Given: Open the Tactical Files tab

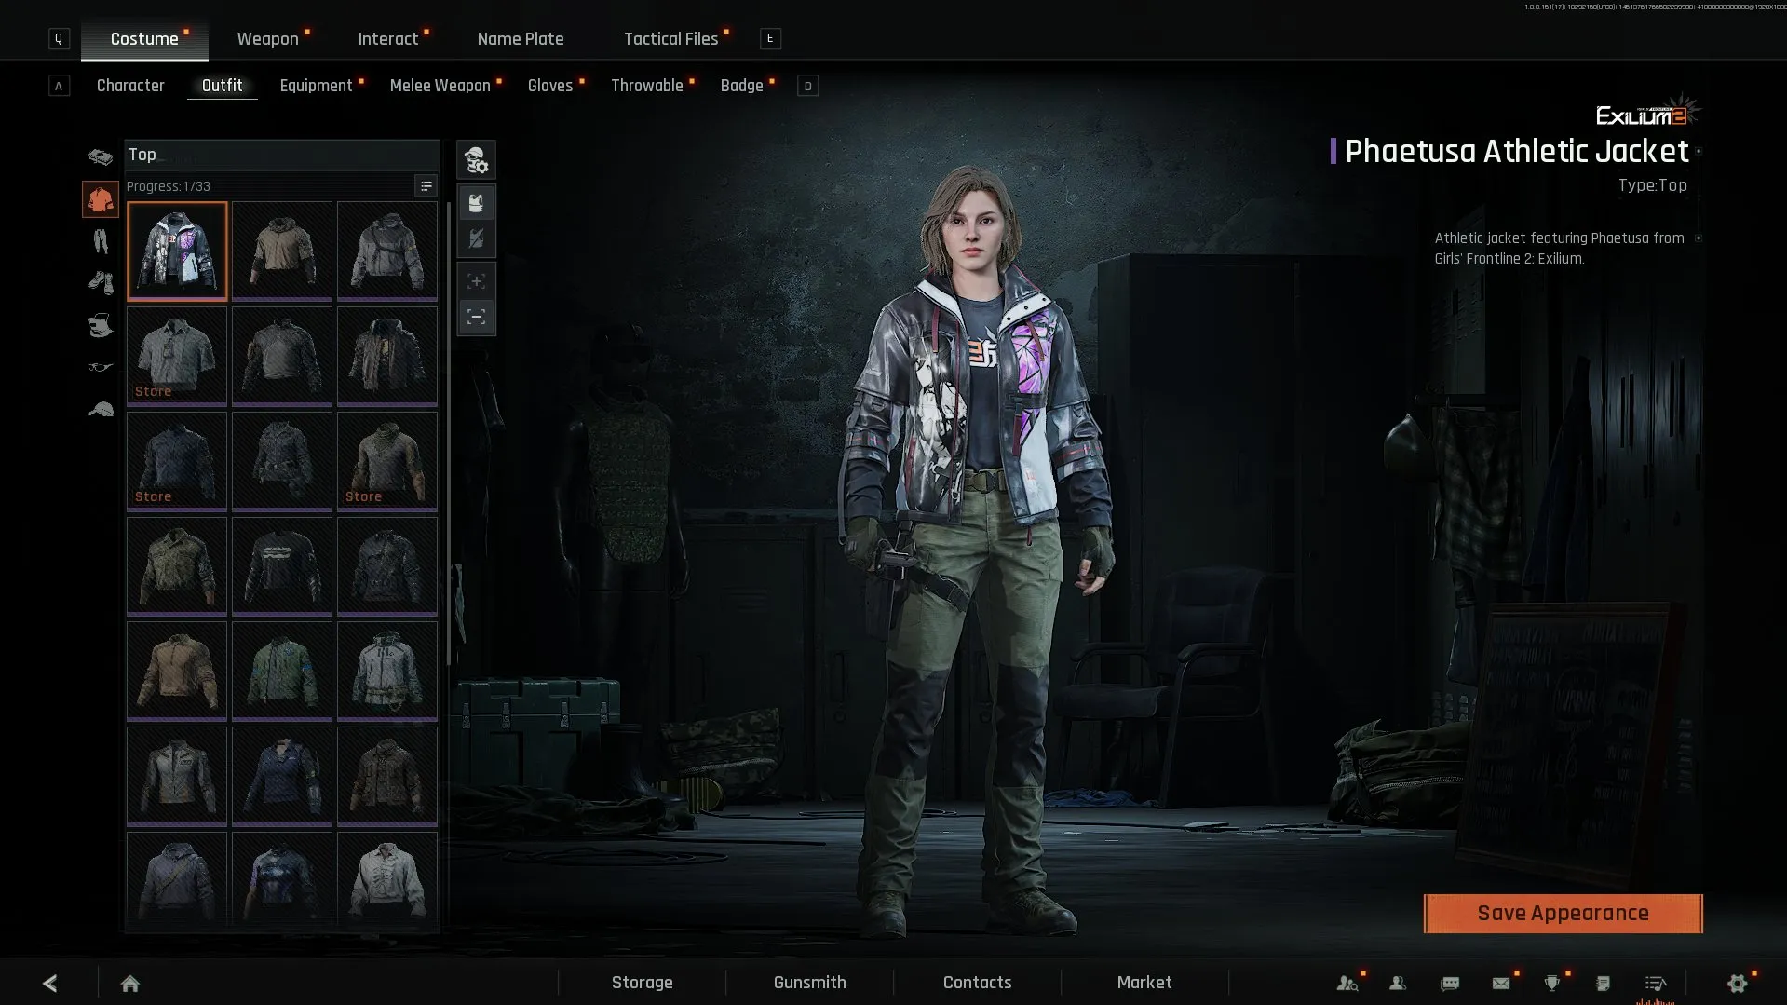Looking at the screenshot, I should [671, 39].
